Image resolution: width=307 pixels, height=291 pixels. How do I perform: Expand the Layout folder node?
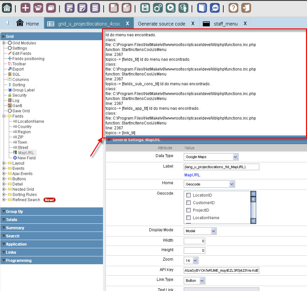click(4, 163)
